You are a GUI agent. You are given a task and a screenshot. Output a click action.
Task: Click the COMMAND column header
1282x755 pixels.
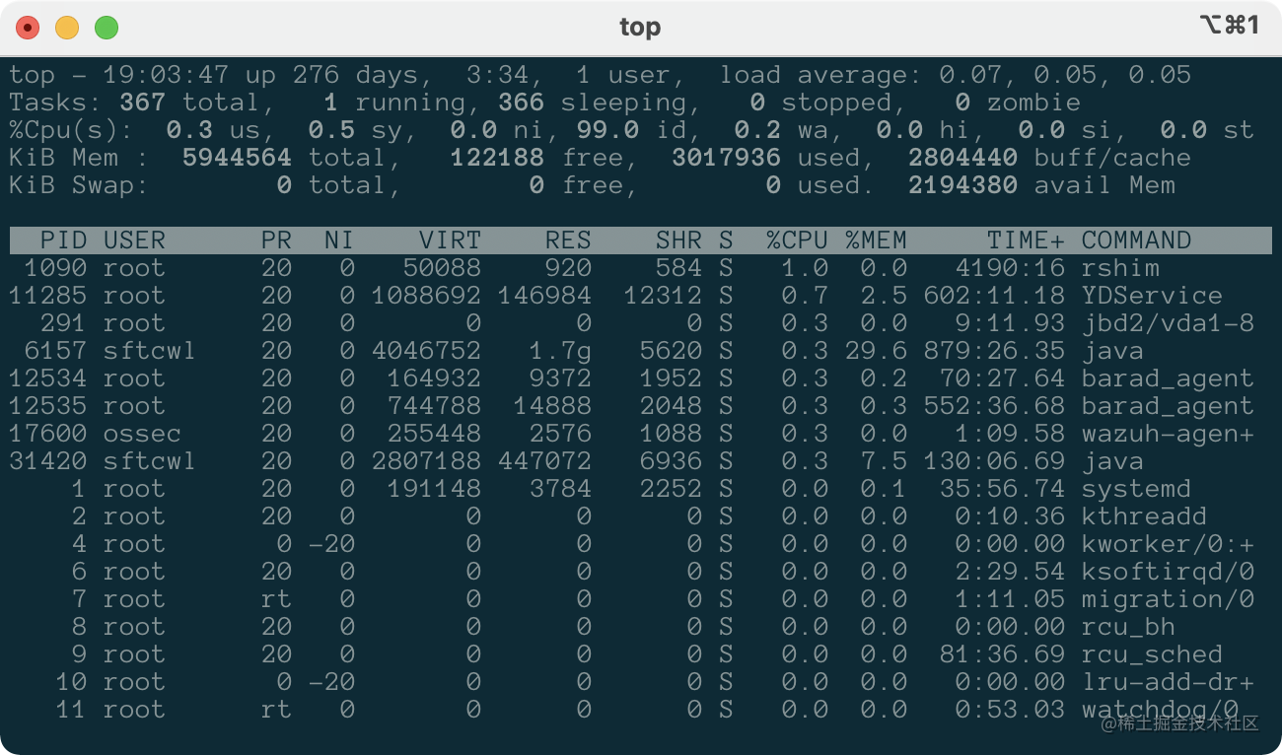1136,240
